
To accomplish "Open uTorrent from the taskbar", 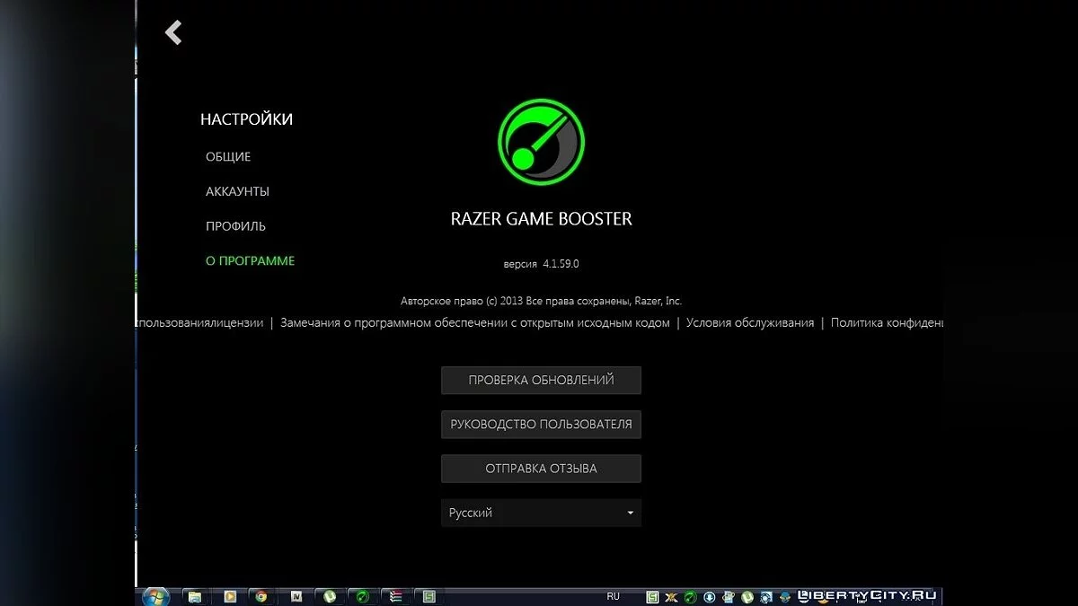I will (330, 595).
